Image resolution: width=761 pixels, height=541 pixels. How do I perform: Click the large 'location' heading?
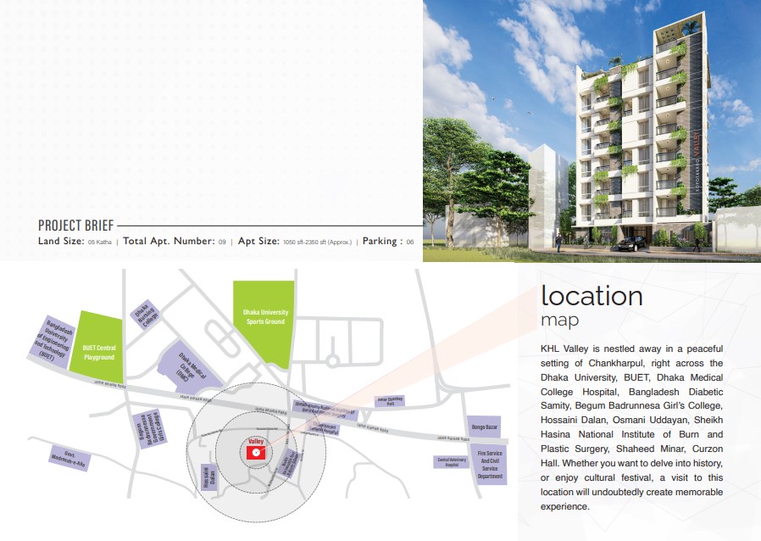point(592,296)
